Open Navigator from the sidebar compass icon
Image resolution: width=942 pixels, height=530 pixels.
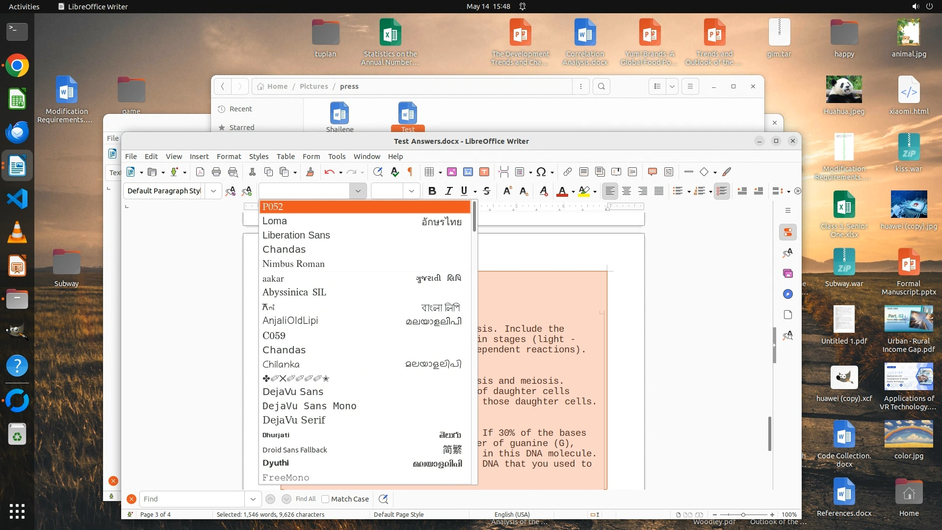coord(788,294)
